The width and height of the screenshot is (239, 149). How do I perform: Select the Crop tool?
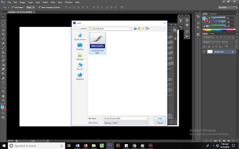(3, 34)
